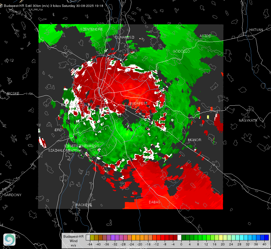This screenshot has height=249, width=271.
Task: Click the -28 legend value
Action: 123,244
